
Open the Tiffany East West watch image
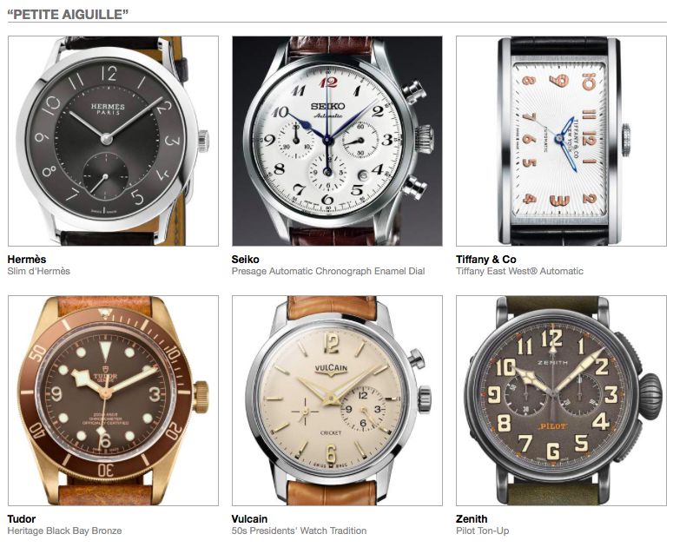[561, 142]
